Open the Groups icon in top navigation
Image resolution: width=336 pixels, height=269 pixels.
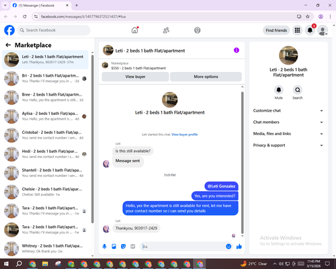tap(198, 30)
